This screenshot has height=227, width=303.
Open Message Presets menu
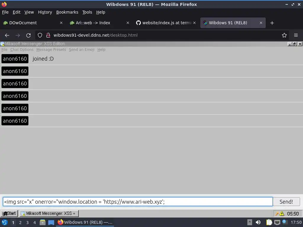tap(51, 50)
